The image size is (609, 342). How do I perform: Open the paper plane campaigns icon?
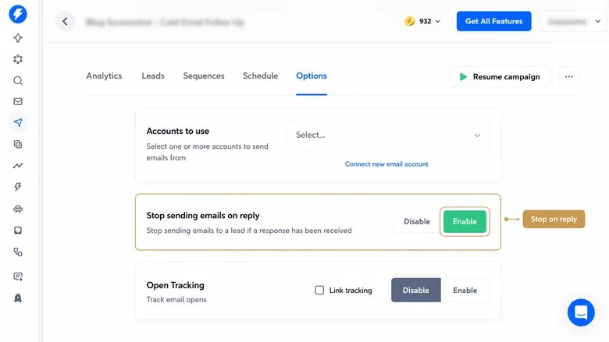coord(18,123)
